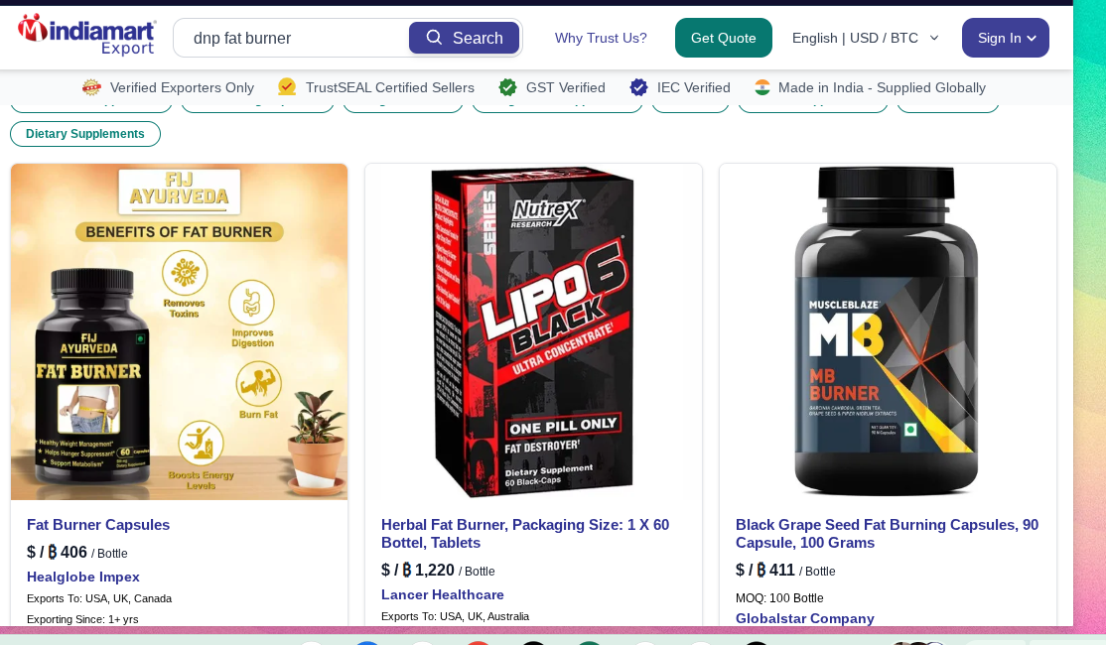Open the Lipo 6 Black product image
1106x645 pixels.
pyautogui.click(x=533, y=332)
